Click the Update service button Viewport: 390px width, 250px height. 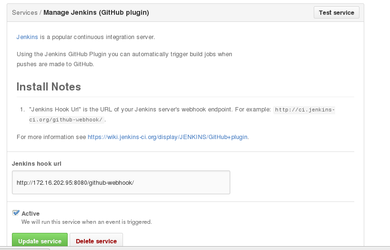40,240
